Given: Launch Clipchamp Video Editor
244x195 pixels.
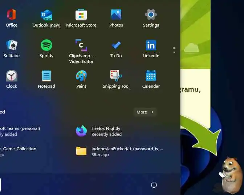Looking at the screenshot, I should [x=81, y=51].
